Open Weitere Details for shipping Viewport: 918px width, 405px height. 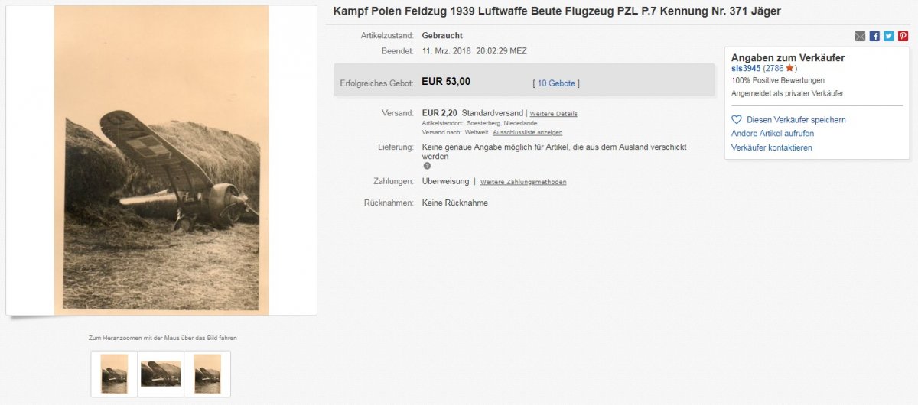(554, 114)
